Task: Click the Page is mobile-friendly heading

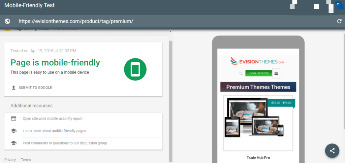Action: coord(55,63)
